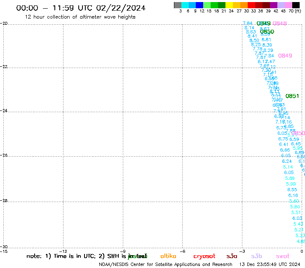
Task: Click the pink '0849' time marker
Action: click(285, 56)
